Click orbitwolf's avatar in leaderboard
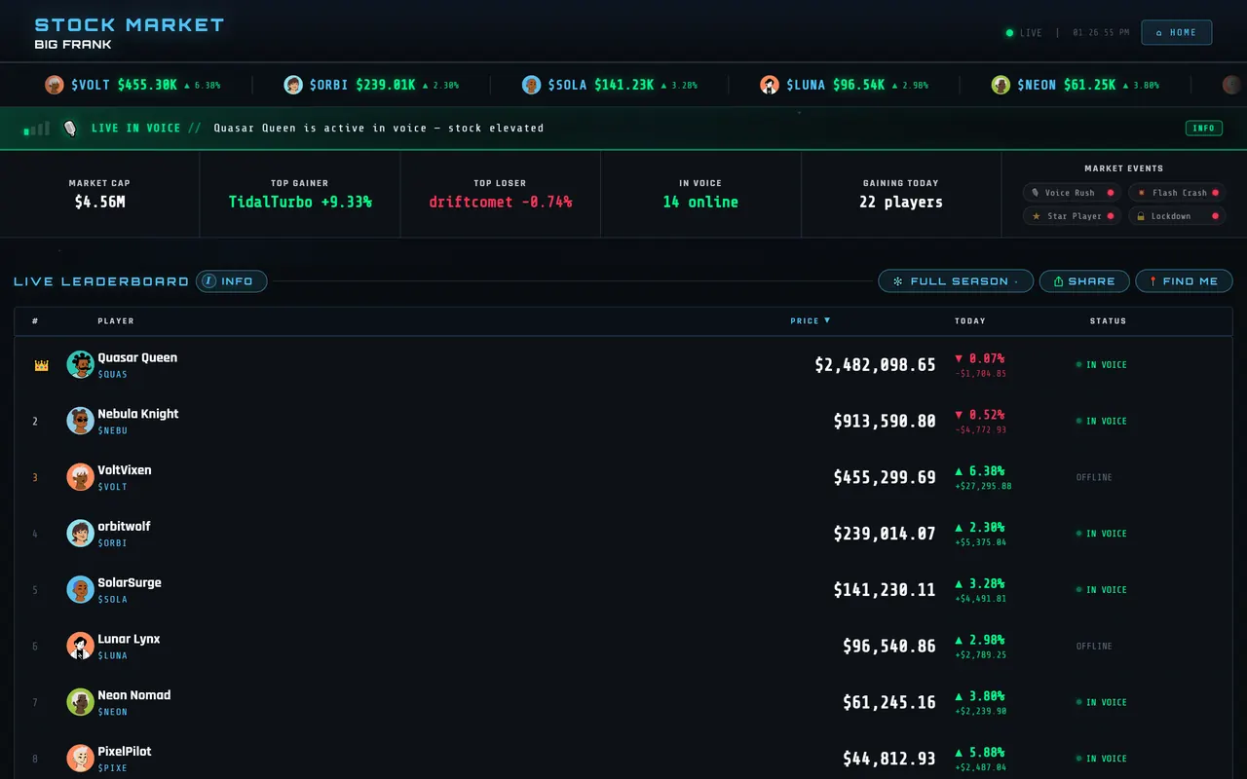The width and height of the screenshot is (1247, 779). point(80,534)
